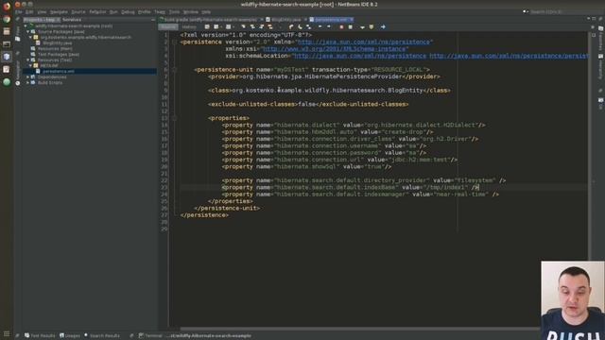Collapse the wildfly-hibernate-search-example root node
This screenshot has height=340, width=605.
[x=26, y=26]
